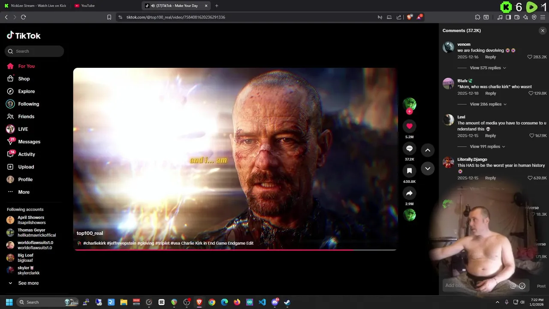Open top100_real creator name on video
The image size is (549, 309).
(x=90, y=233)
